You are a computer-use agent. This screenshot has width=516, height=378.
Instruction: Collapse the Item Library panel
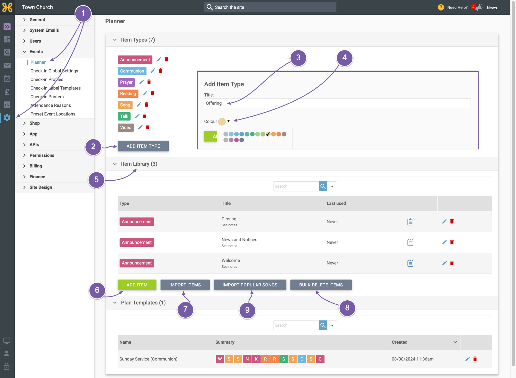point(115,164)
